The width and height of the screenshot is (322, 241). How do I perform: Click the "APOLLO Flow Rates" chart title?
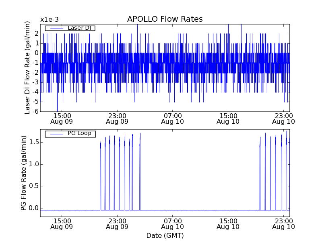165,19
